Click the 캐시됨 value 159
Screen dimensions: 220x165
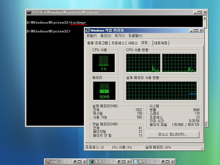pos(140,113)
